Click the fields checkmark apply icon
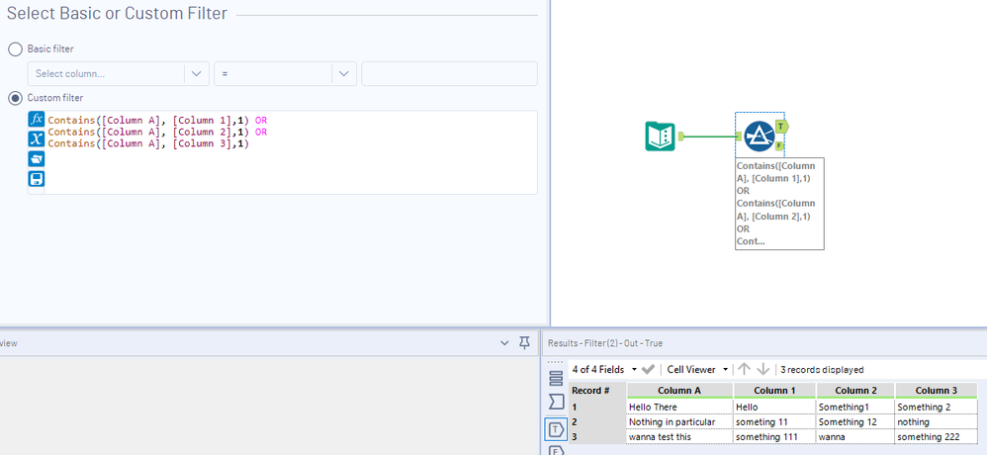 click(x=649, y=369)
